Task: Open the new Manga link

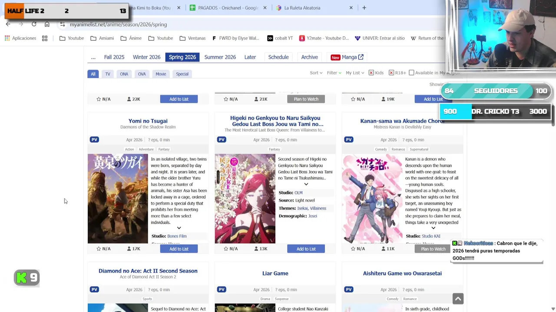Action: [x=347, y=57]
